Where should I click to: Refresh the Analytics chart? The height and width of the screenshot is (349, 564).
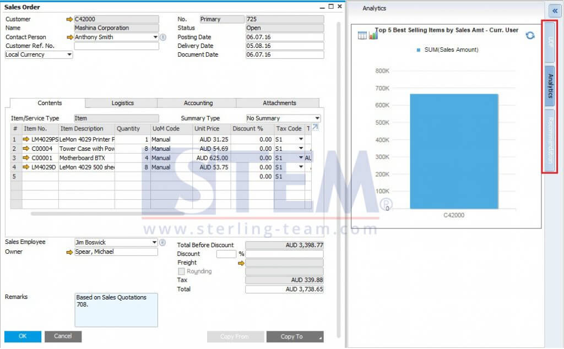530,35
